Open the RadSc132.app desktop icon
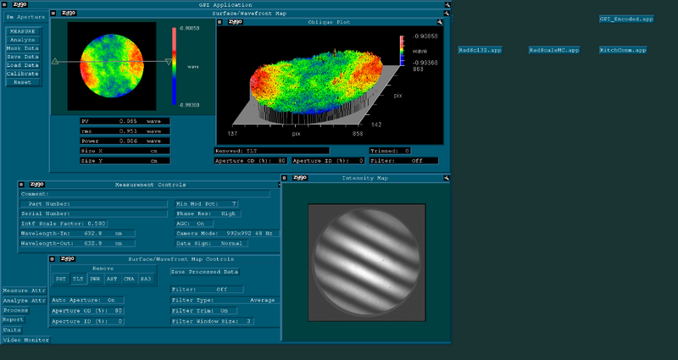The image size is (678, 360). tap(480, 50)
